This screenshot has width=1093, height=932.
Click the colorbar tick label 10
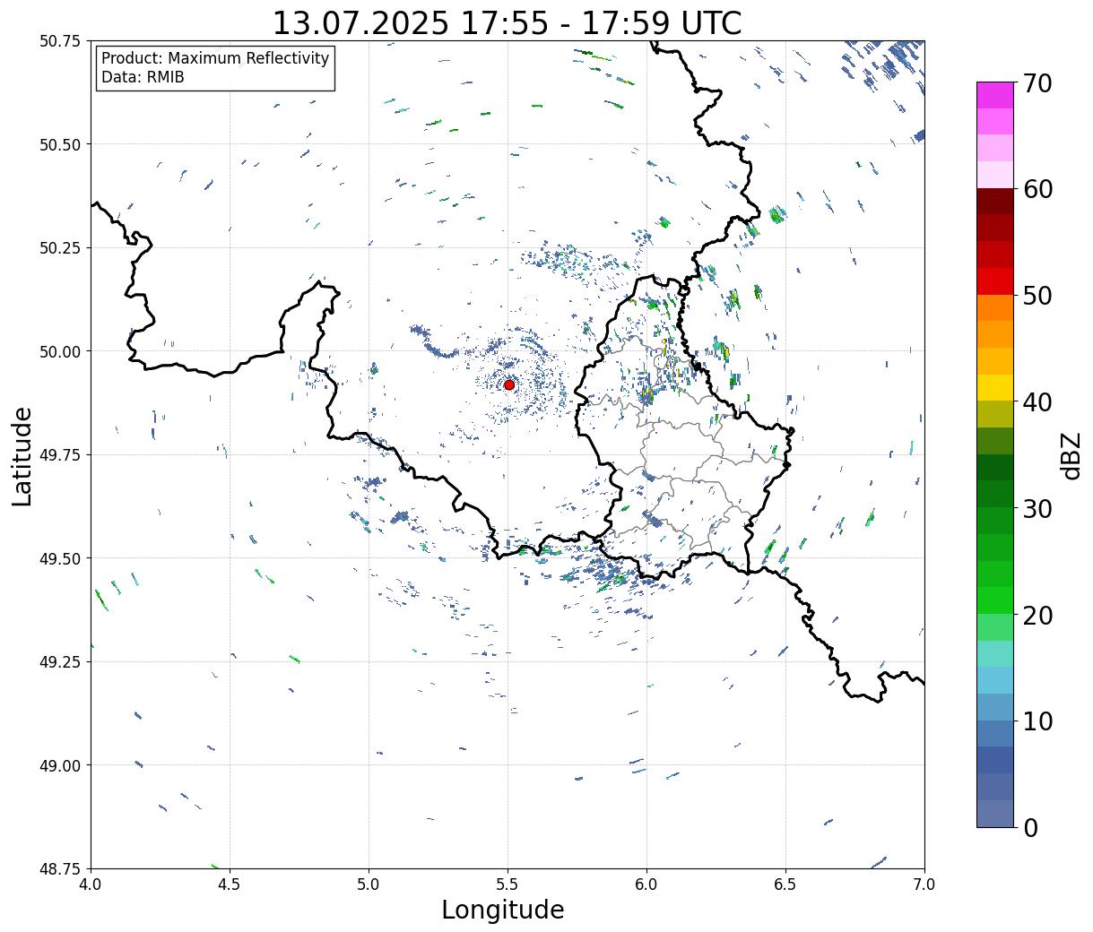(1037, 721)
